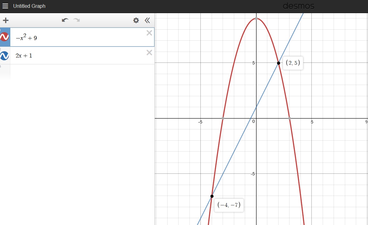The height and width of the screenshot is (225, 368).
Task: Open the hamburger menu in header
Action: coord(5,6)
